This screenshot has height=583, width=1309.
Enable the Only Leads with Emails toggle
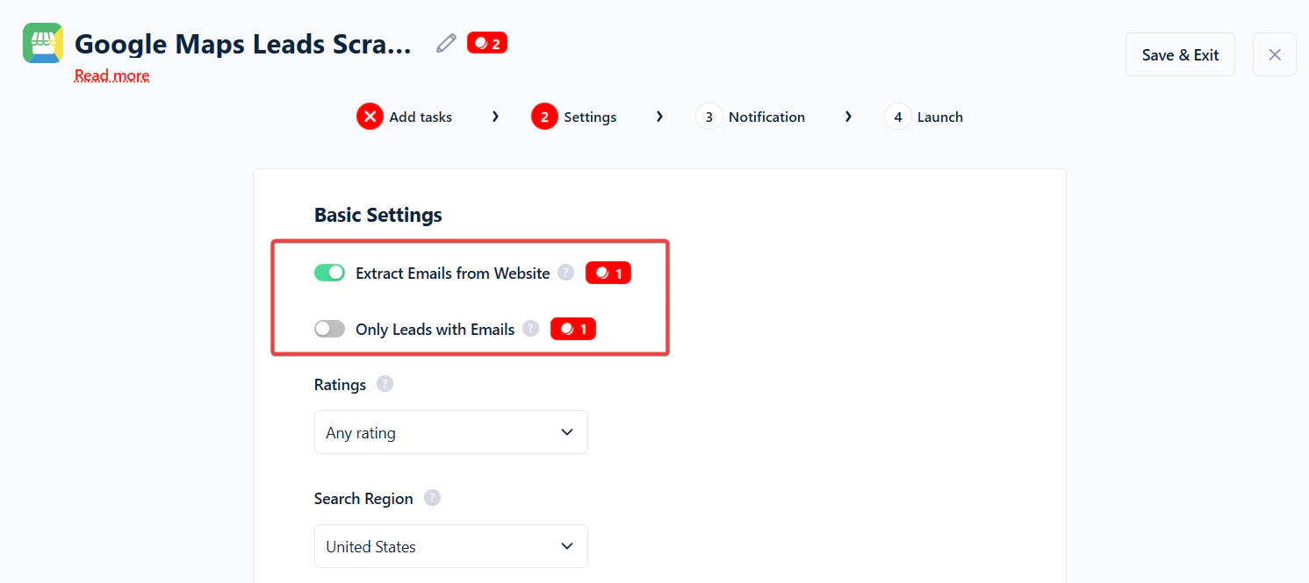tap(329, 329)
